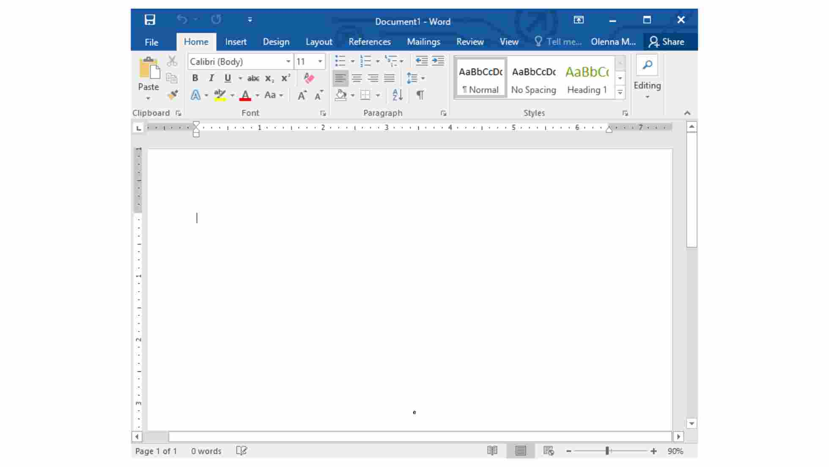Decrease paragraph indent
Viewport: 829px width, 467px height.
click(x=422, y=61)
